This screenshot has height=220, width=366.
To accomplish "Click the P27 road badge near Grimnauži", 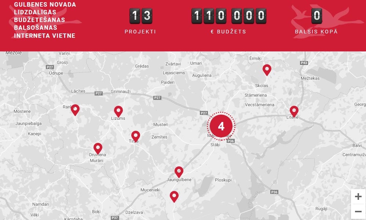I will point(99,93).
